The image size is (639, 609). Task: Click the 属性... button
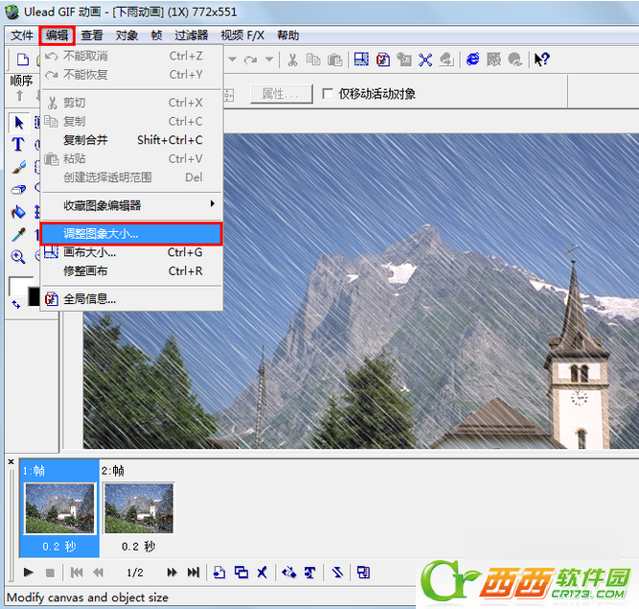[x=282, y=94]
